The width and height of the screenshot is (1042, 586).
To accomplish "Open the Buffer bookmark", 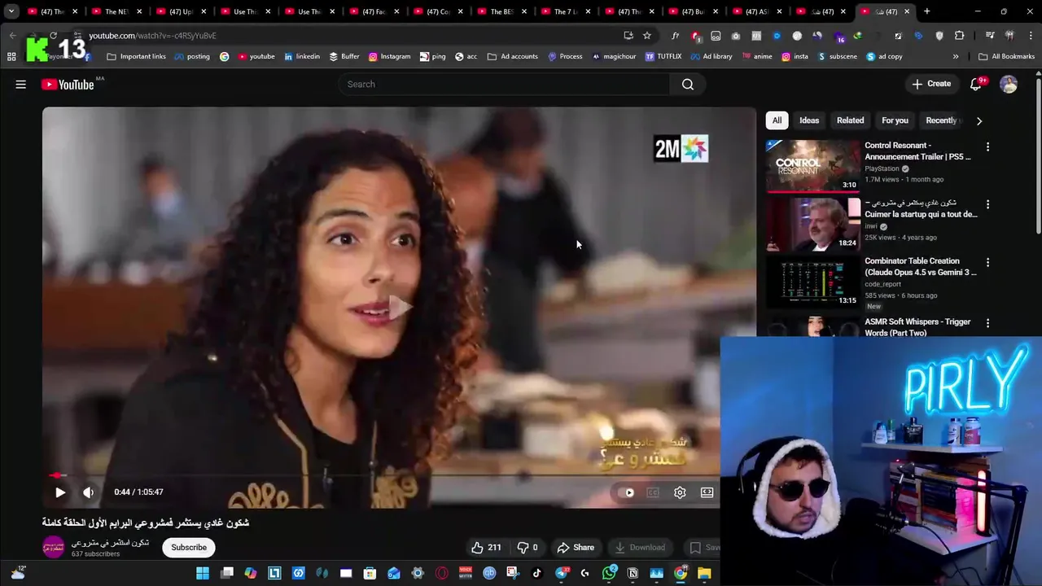I will click(x=344, y=57).
